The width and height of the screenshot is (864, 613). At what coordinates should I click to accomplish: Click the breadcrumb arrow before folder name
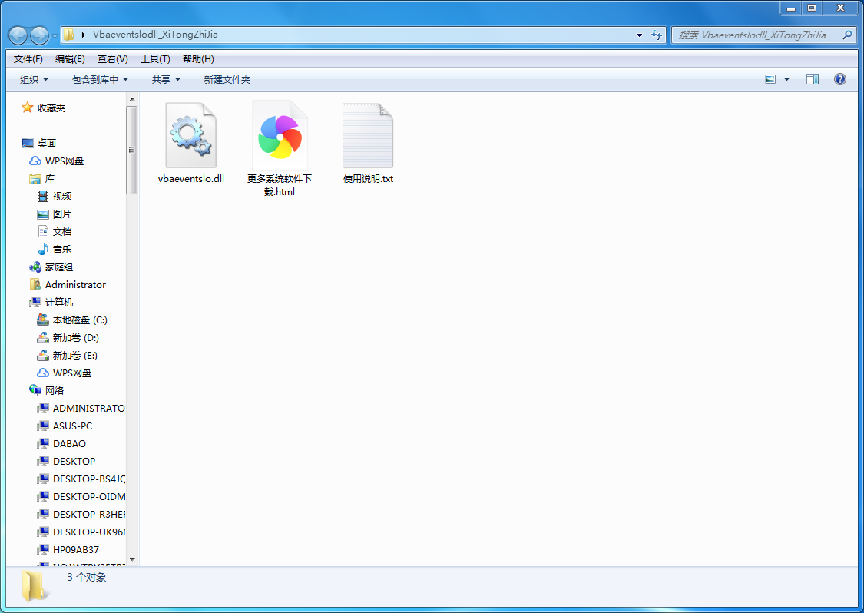83,35
